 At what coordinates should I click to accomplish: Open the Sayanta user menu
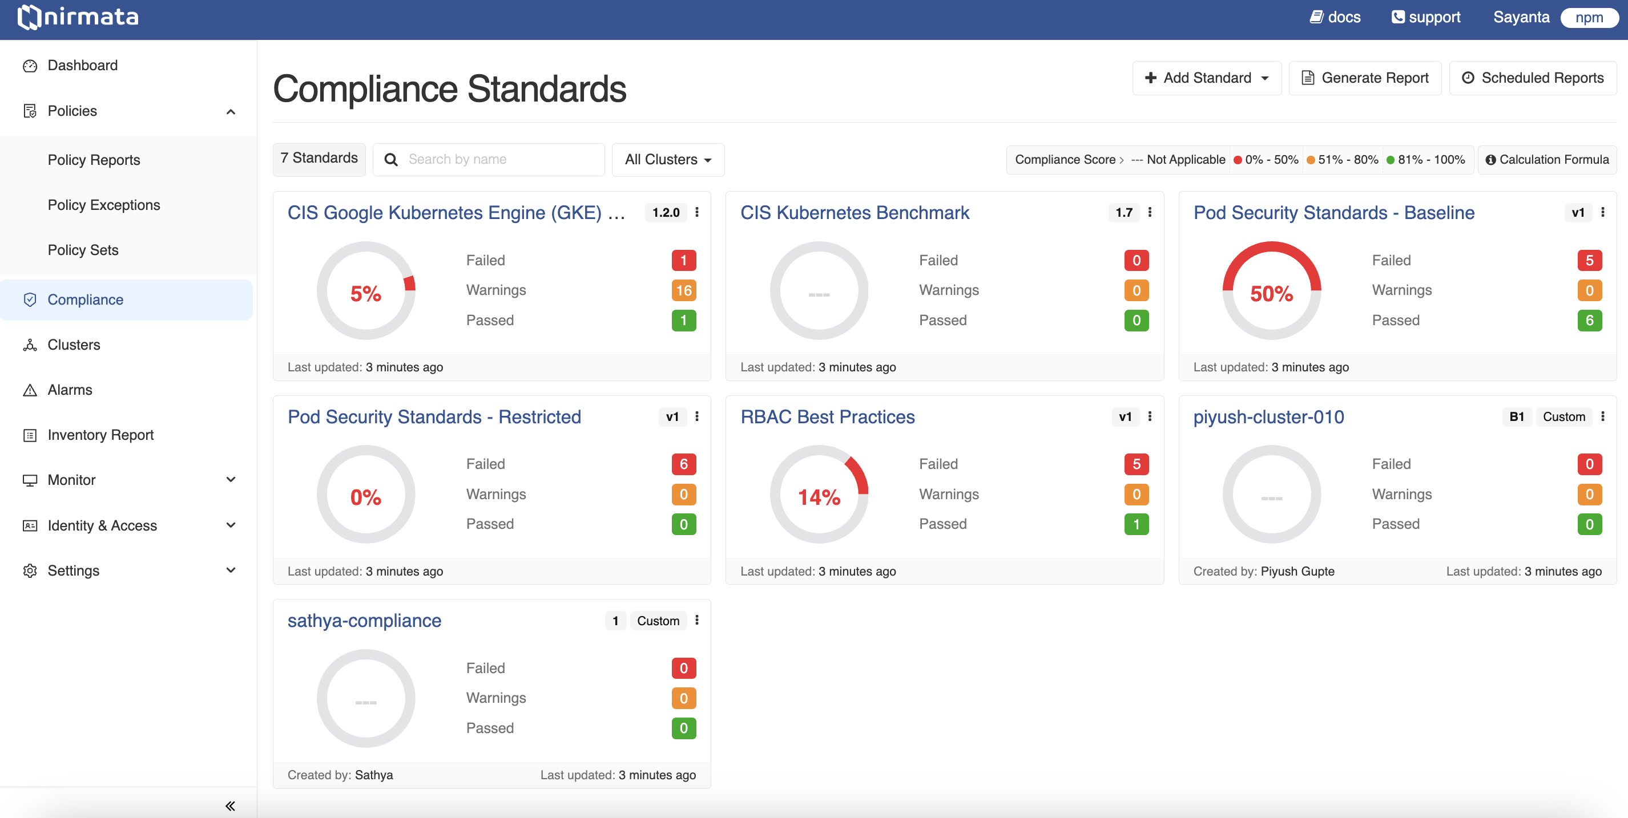[1521, 17]
